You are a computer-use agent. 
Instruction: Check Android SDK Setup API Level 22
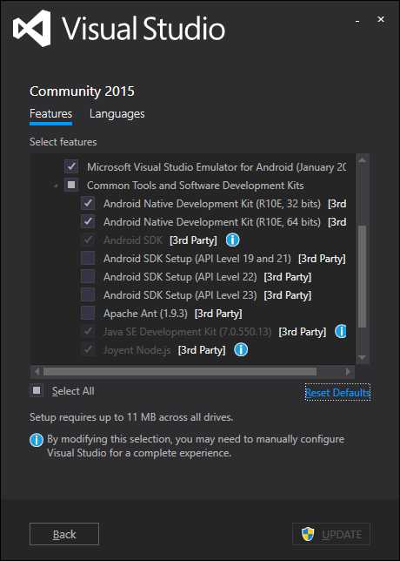pos(88,276)
